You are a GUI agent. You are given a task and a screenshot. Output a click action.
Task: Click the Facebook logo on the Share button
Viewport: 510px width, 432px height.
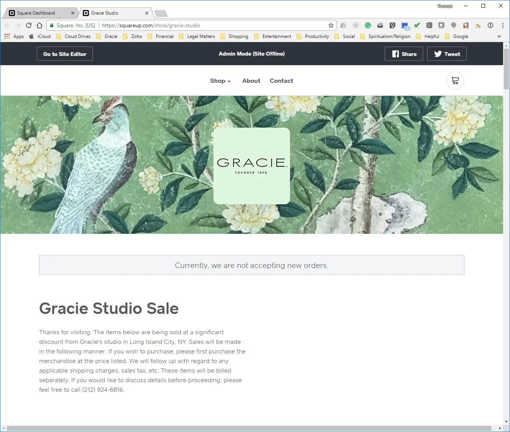(x=395, y=54)
